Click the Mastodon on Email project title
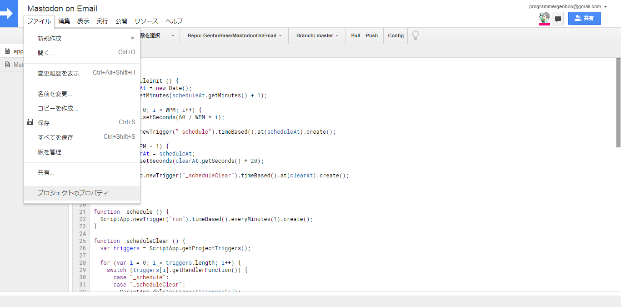Viewport: 621px width, 307px height. (x=62, y=9)
